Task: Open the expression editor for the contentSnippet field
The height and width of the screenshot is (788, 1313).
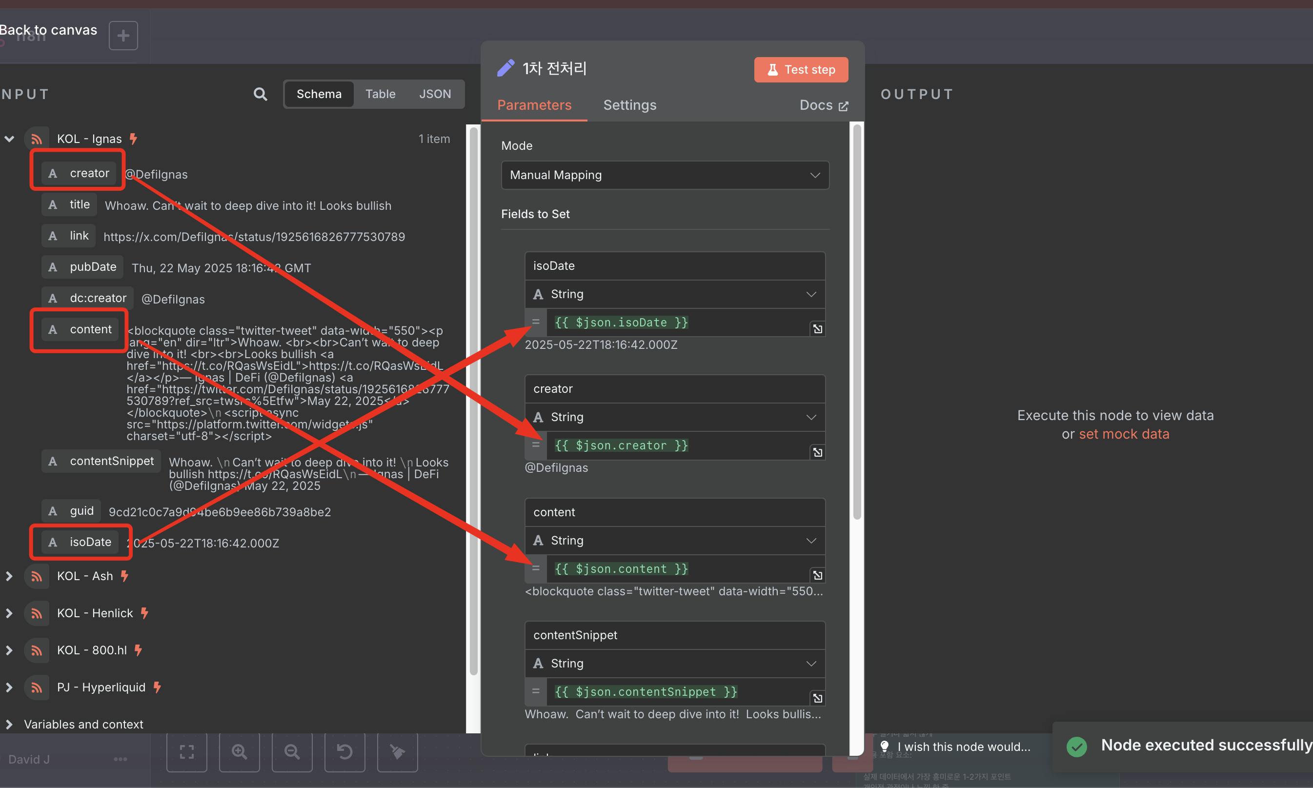Action: 817,698
